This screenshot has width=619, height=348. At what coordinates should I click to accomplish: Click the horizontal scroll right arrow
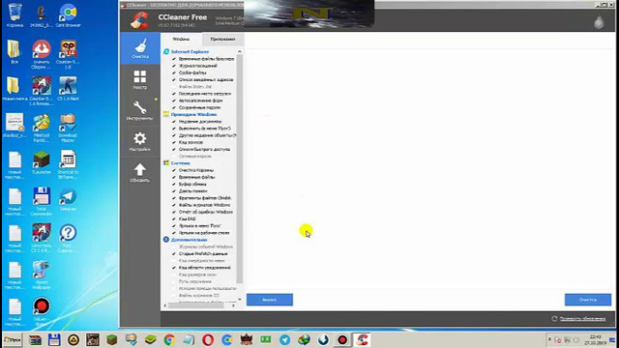233,305
